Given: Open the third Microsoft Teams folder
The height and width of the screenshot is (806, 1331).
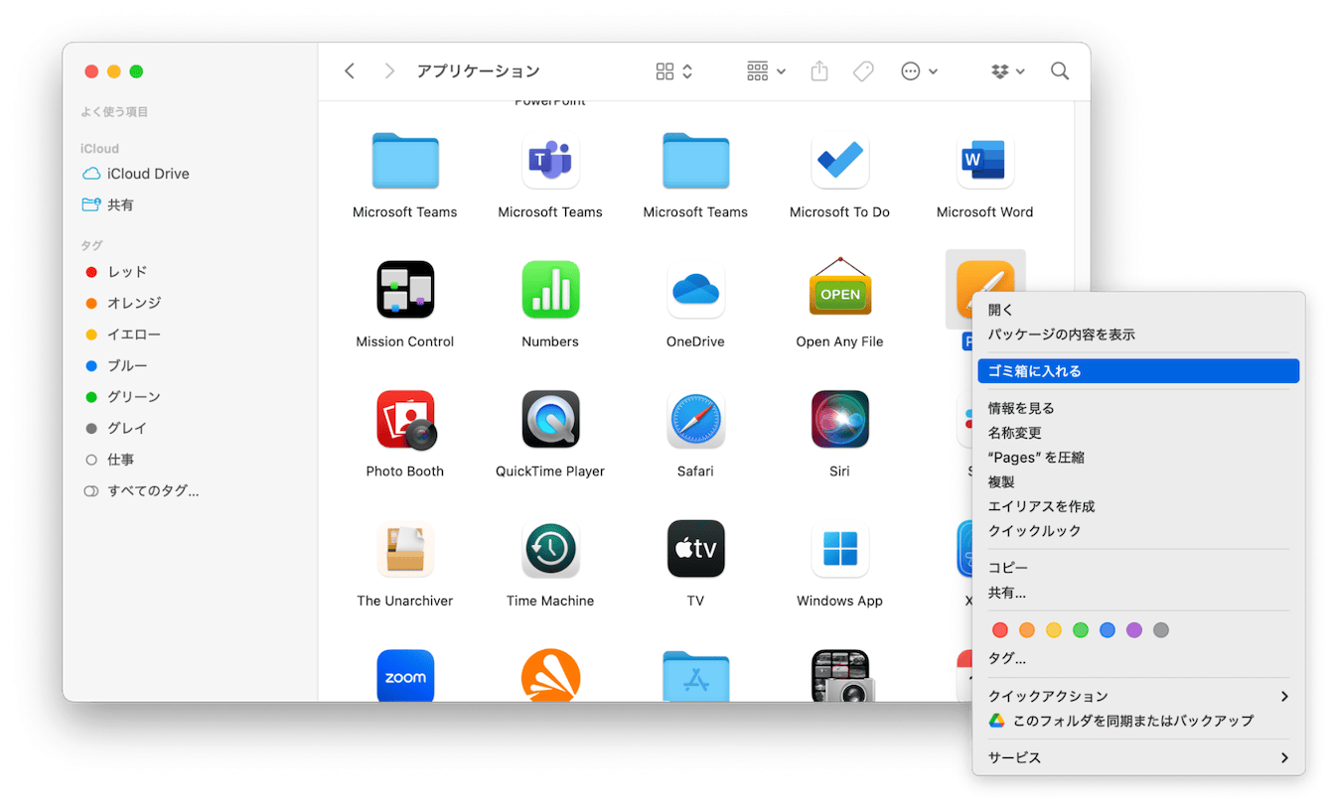Looking at the screenshot, I should pyautogui.click(x=695, y=161).
